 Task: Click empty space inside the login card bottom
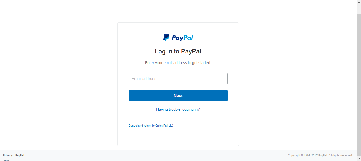click(x=178, y=137)
